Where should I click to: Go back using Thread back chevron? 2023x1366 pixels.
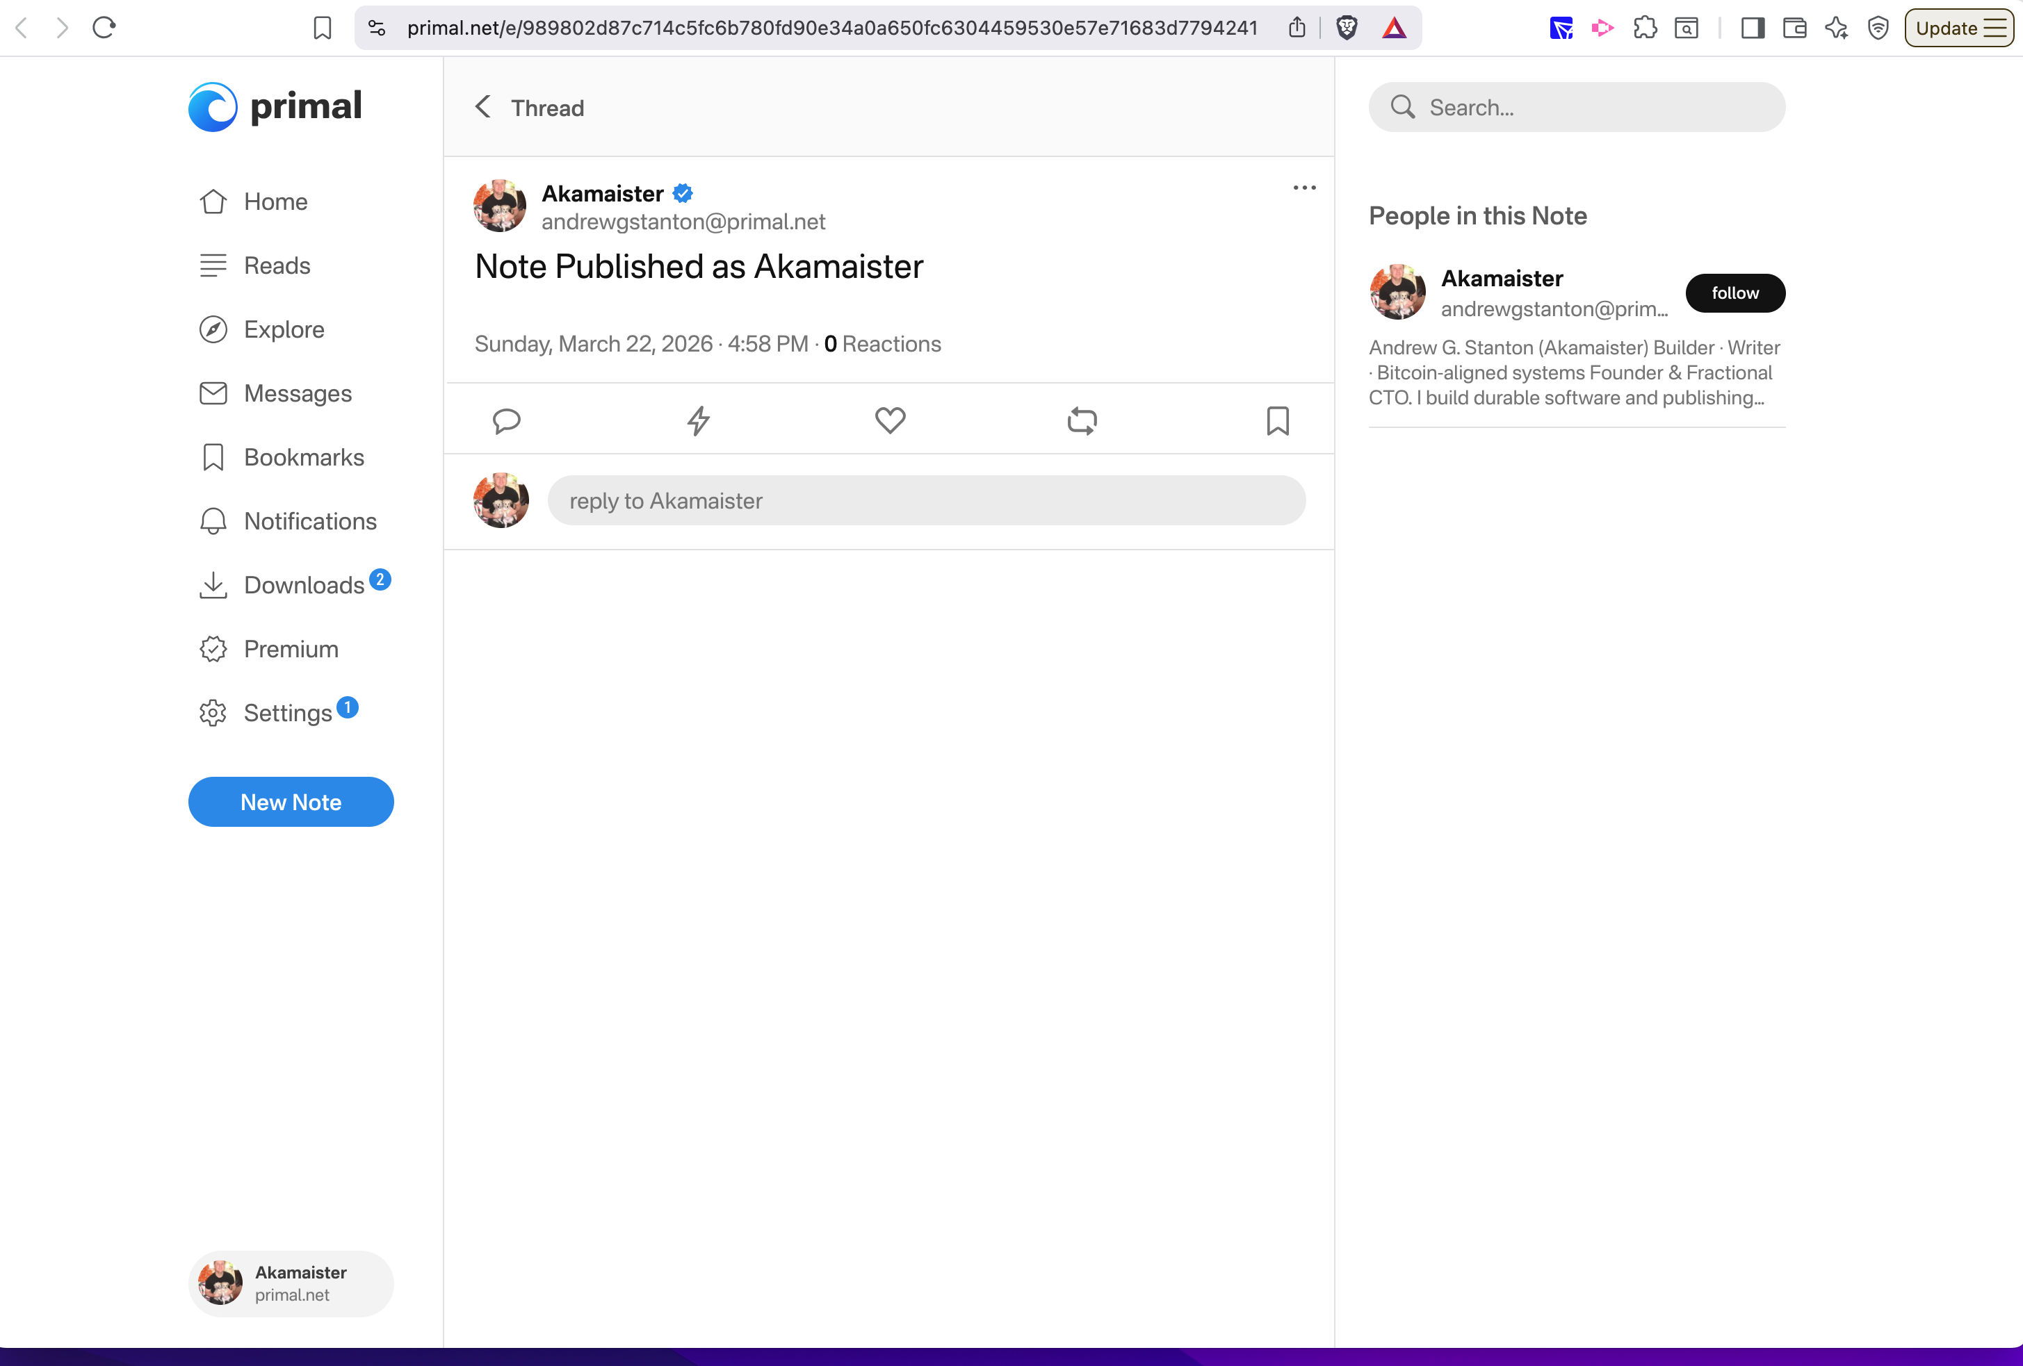(483, 107)
